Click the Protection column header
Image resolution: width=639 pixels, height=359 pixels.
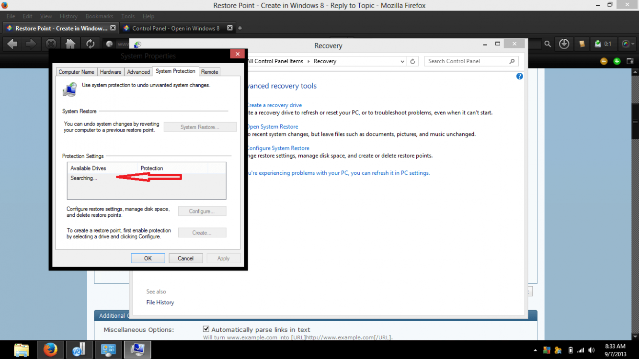[173, 168]
